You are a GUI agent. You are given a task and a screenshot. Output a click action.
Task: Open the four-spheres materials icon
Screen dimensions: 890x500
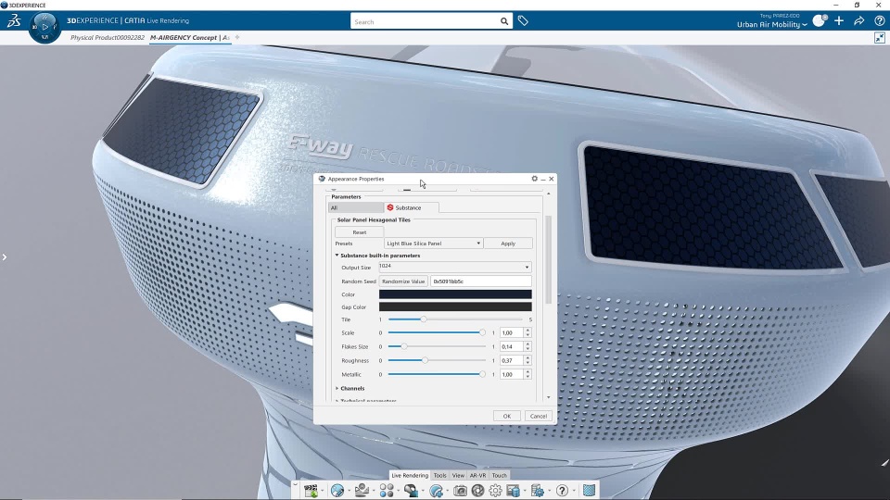387,491
